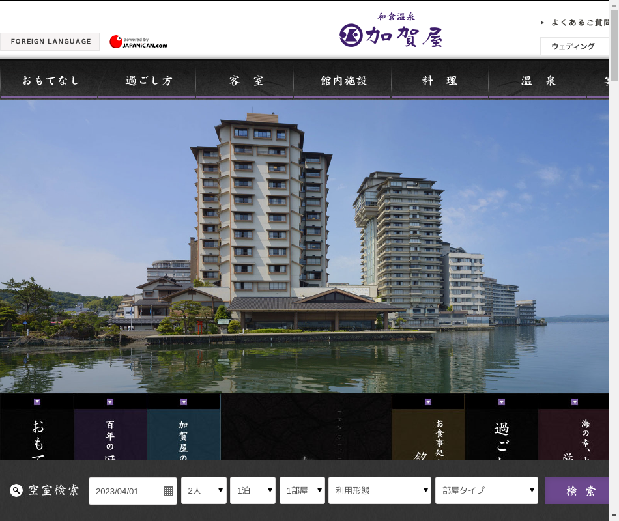
Task: Open the 客室 navigation menu item
Action: point(245,81)
